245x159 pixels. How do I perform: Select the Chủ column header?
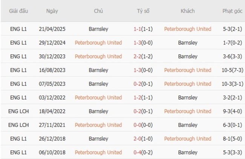[98, 11]
